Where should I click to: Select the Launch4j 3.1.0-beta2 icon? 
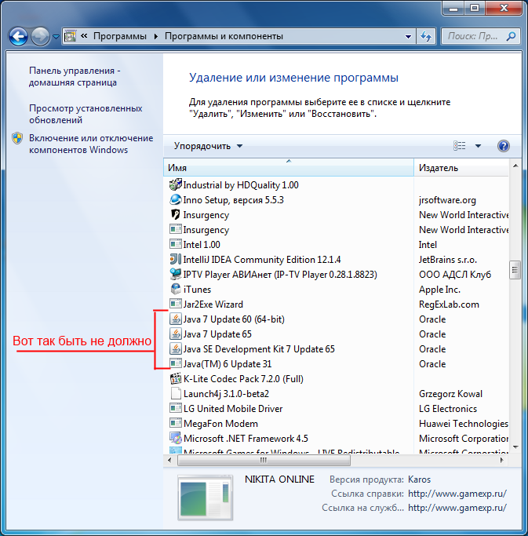point(175,393)
